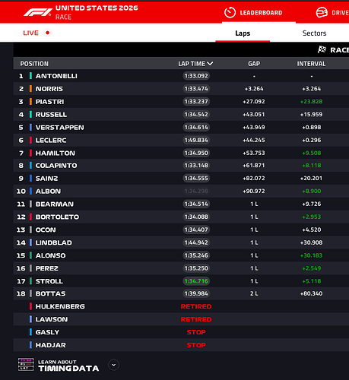The width and height of the screenshot is (349, 380).
Task: Click Hulkenberg's RETIRED status label
Action: click(x=196, y=306)
